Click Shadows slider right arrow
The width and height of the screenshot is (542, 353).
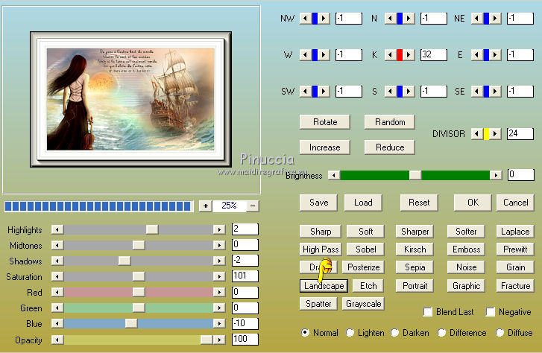click(219, 261)
